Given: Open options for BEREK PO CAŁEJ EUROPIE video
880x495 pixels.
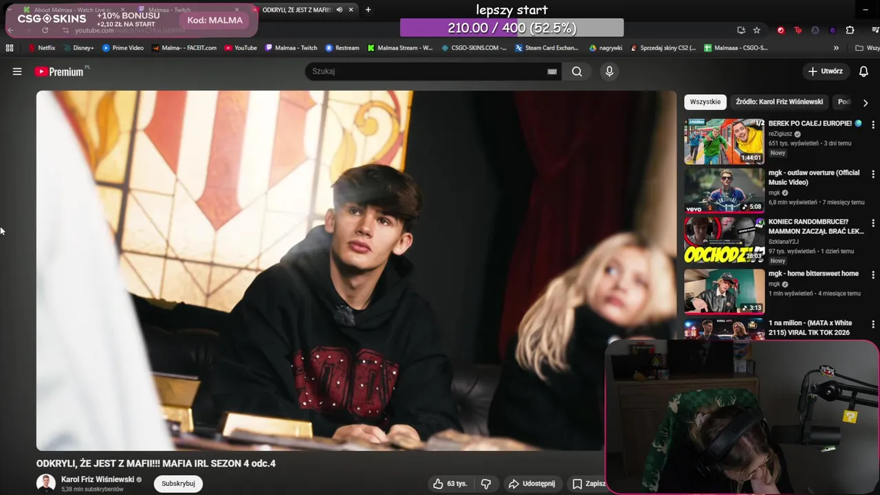Looking at the screenshot, I should [873, 124].
